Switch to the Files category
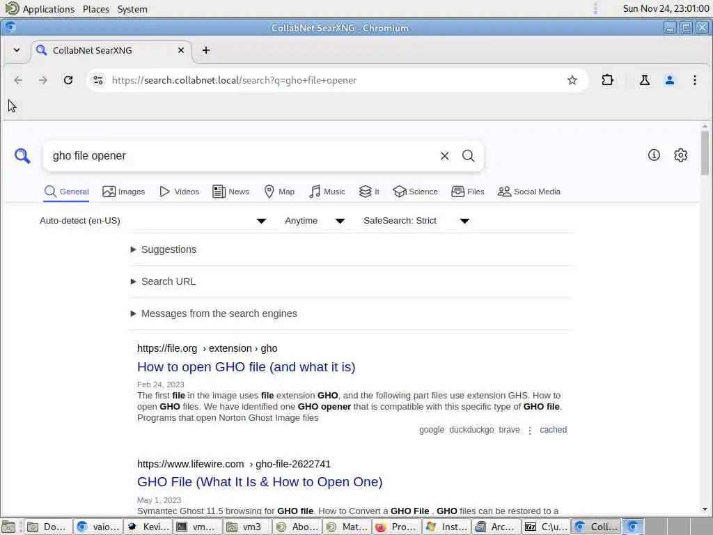The image size is (713, 535). pyautogui.click(x=467, y=192)
